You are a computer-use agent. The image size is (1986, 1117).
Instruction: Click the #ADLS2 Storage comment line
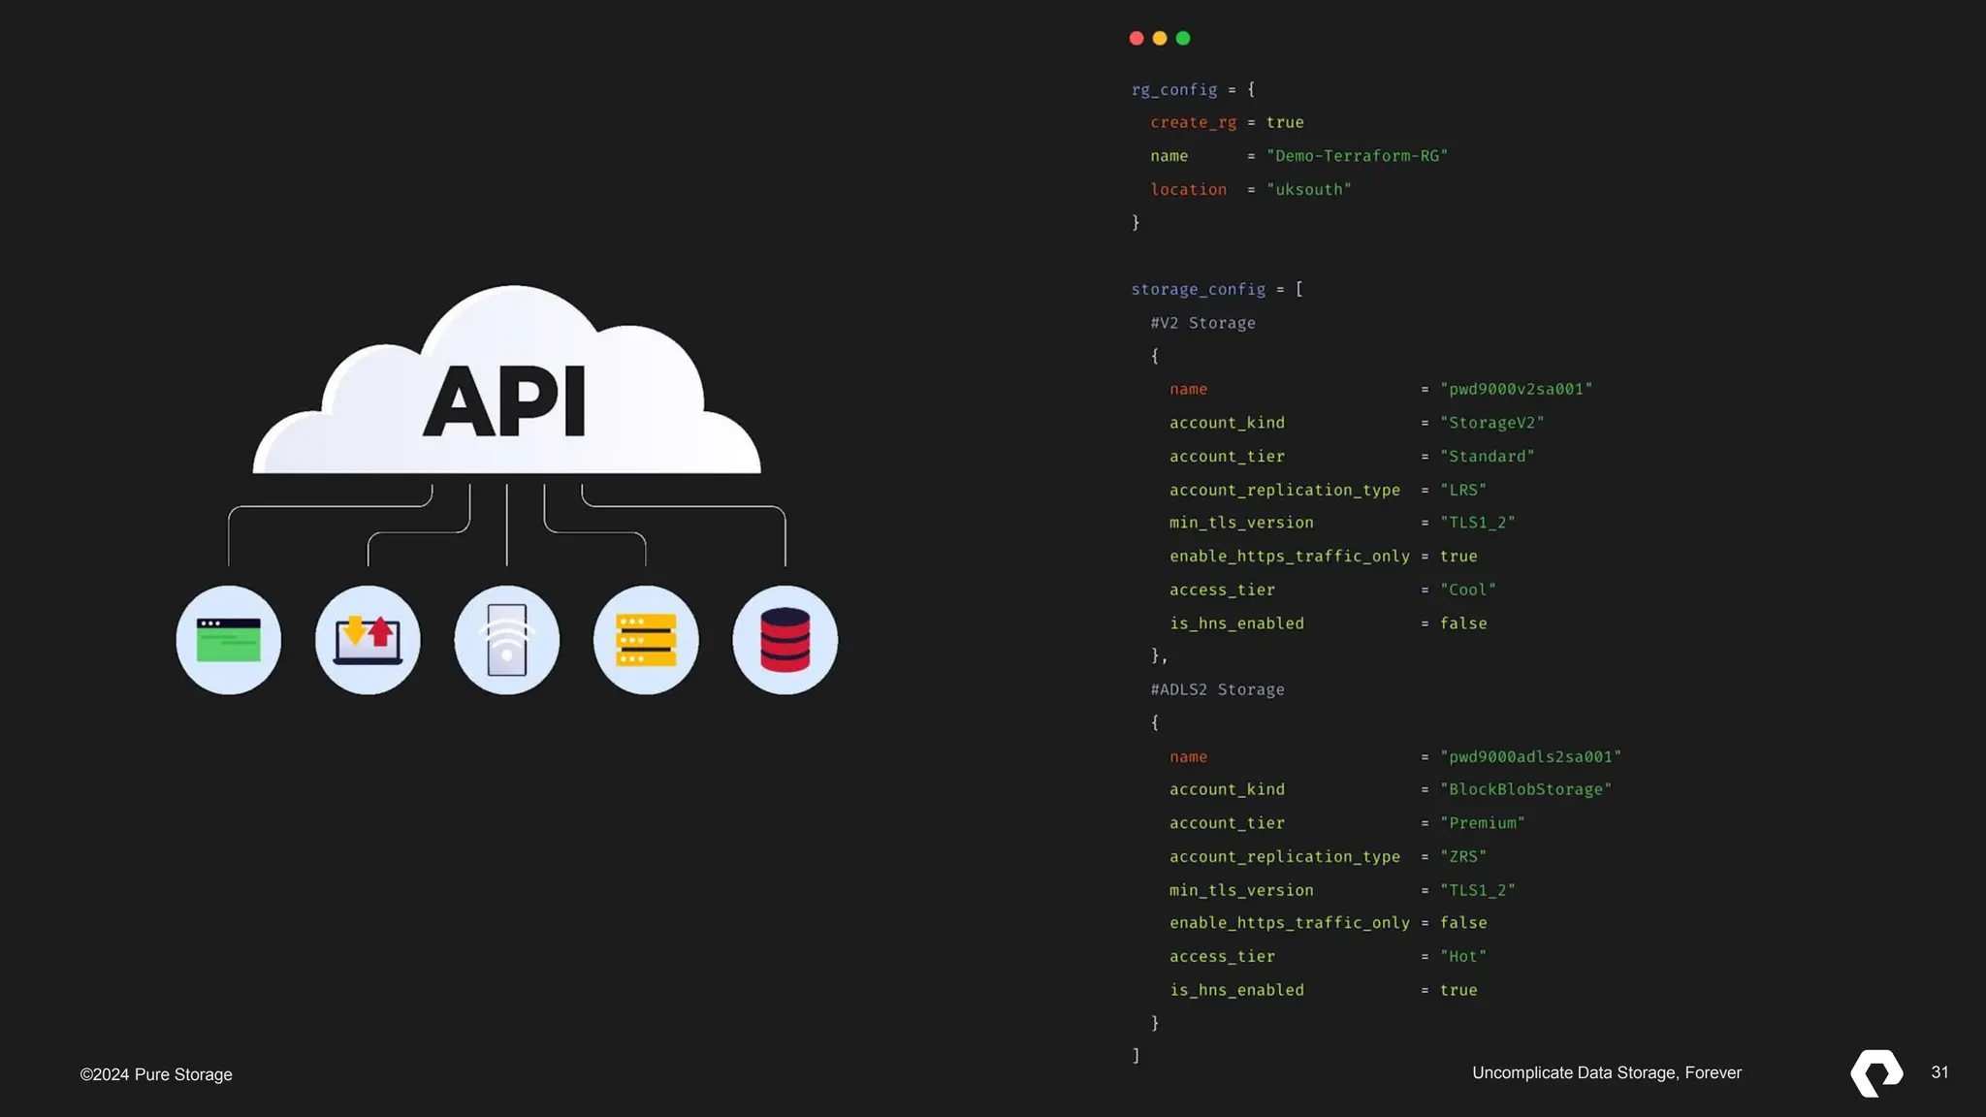[1217, 689]
